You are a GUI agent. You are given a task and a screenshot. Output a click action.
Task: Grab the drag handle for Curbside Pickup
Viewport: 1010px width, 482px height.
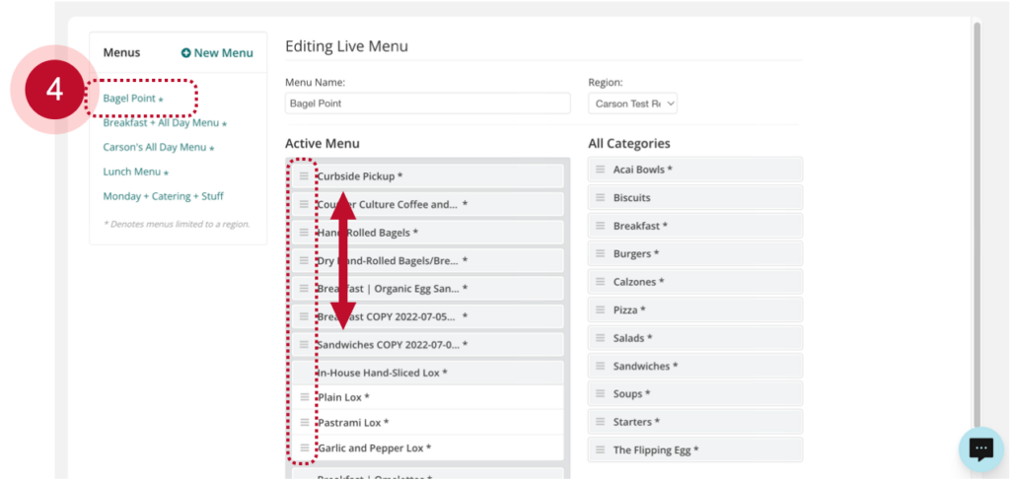tap(304, 176)
